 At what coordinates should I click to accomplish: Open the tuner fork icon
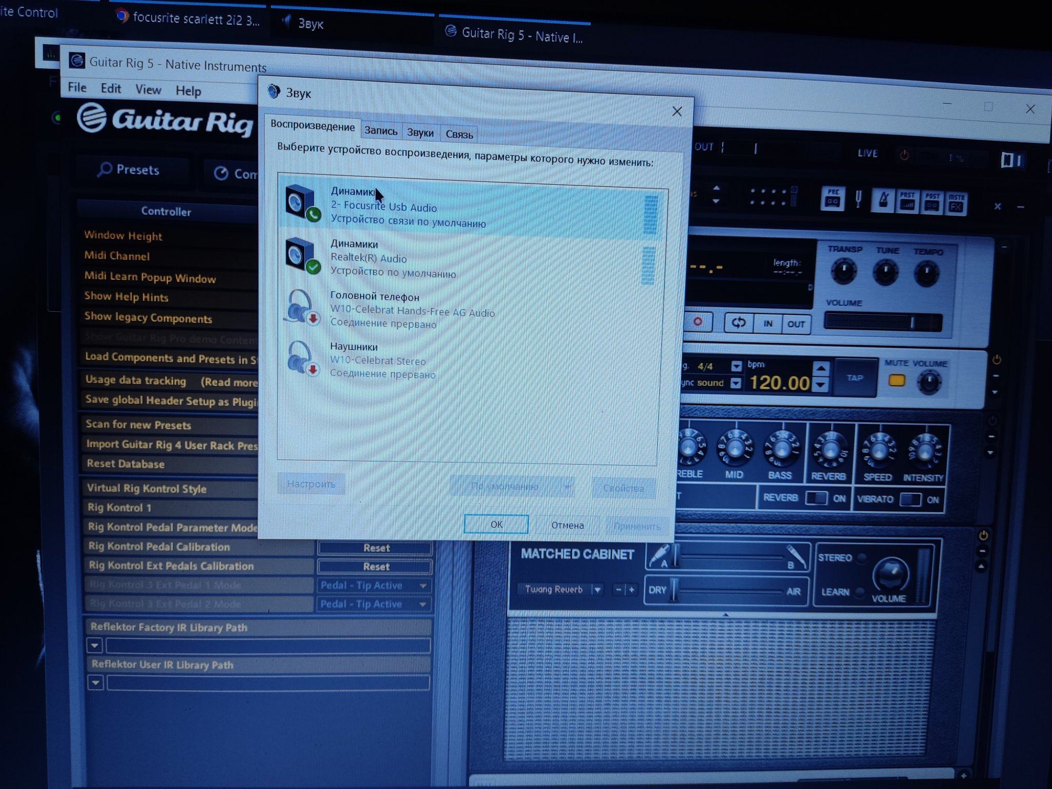coord(858,199)
